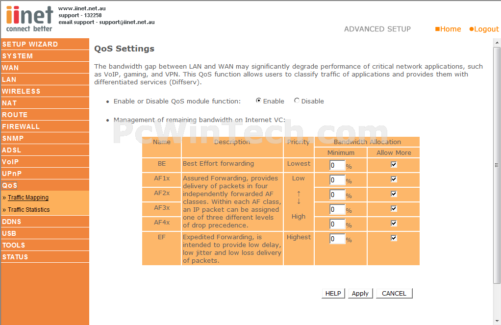The image size is (501, 325).
Task: Open the DDNS menu
Action: (45, 222)
